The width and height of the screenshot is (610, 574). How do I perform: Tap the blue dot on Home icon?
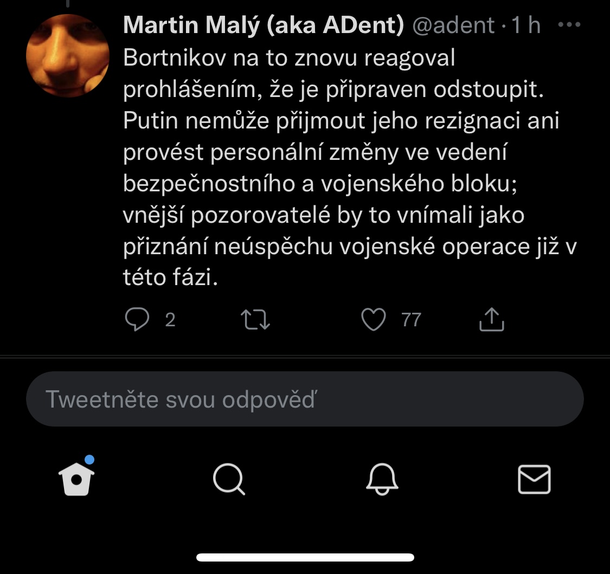89,460
